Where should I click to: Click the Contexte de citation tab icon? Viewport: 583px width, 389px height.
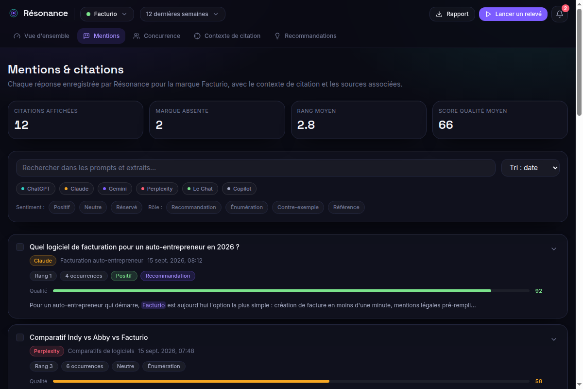click(197, 36)
